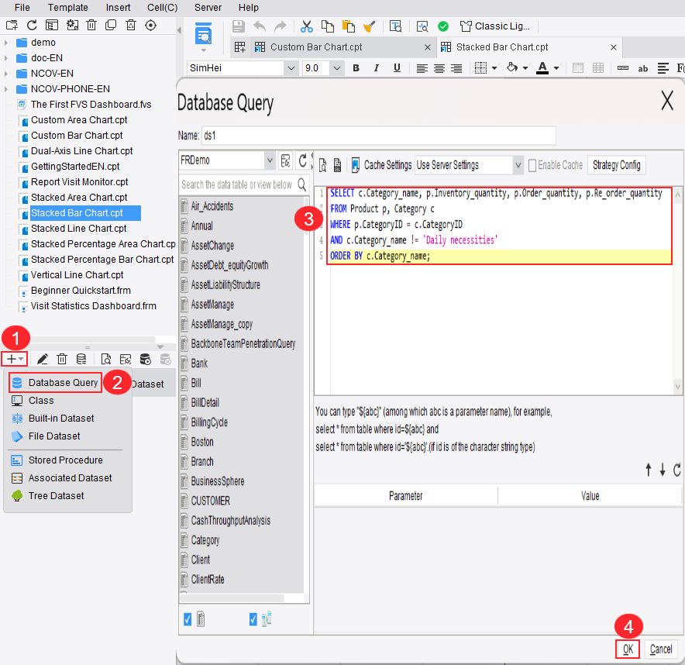Toggle the view checkbox below table list
This screenshot has height=665, width=685.
click(x=253, y=619)
